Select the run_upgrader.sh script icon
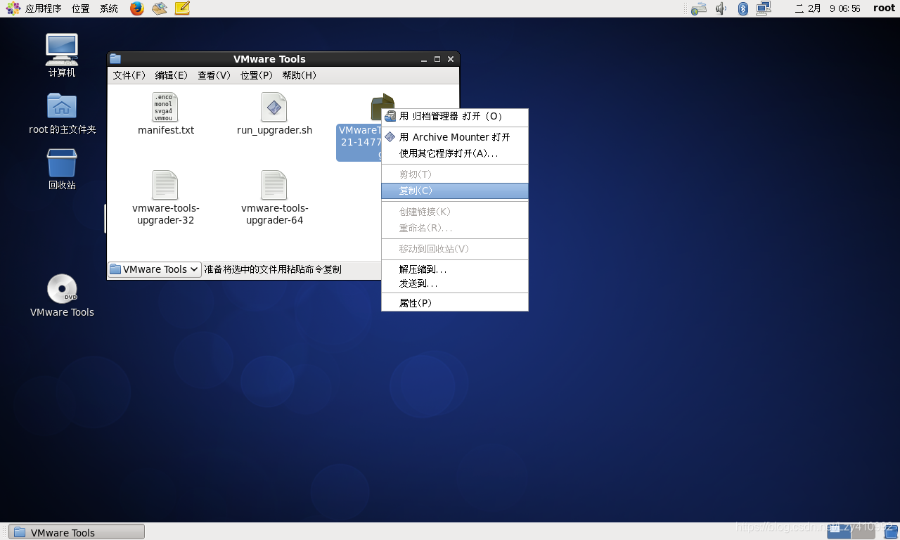Image resolution: width=900 pixels, height=540 pixels. (x=274, y=107)
